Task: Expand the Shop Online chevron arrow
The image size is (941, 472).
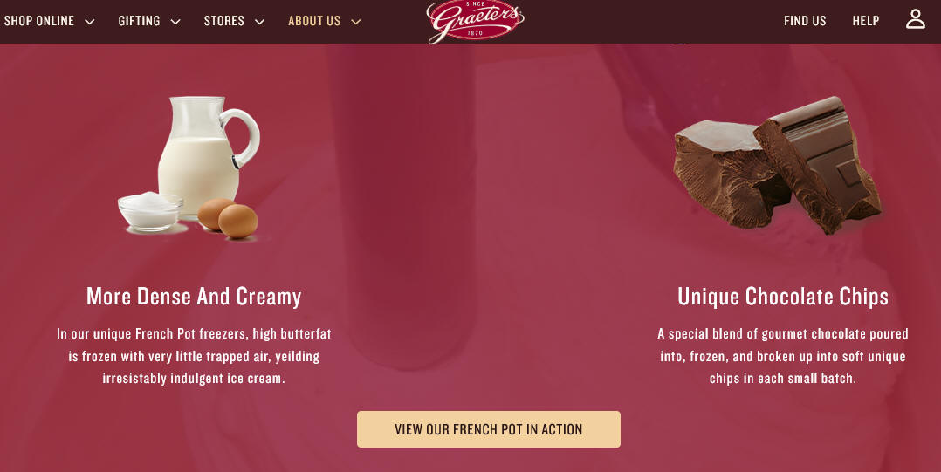Action: [89, 22]
